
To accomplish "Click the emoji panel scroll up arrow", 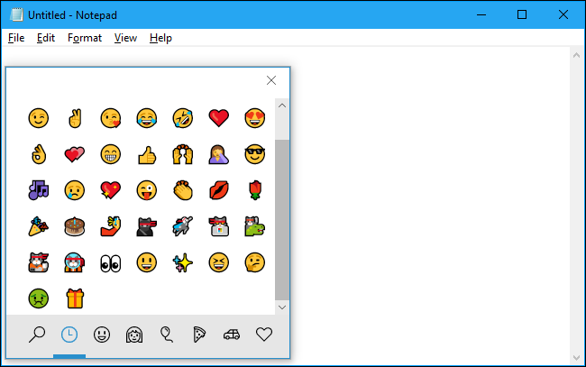I will pyautogui.click(x=282, y=106).
